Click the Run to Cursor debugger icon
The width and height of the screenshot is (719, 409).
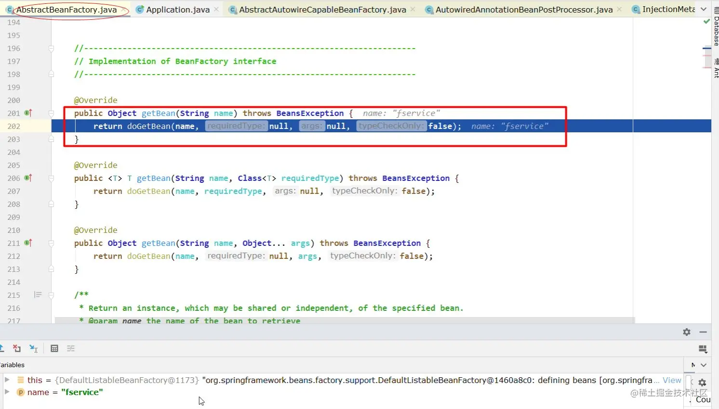click(33, 348)
